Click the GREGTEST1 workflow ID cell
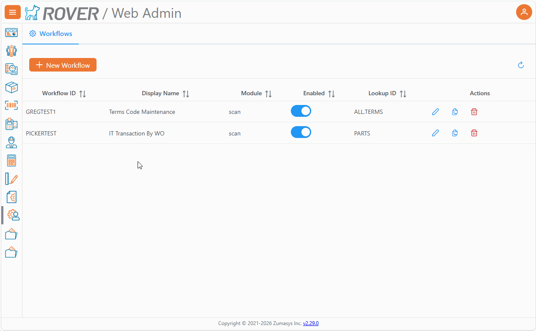The width and height of the screenshot is (536, 331). (41, 112)
